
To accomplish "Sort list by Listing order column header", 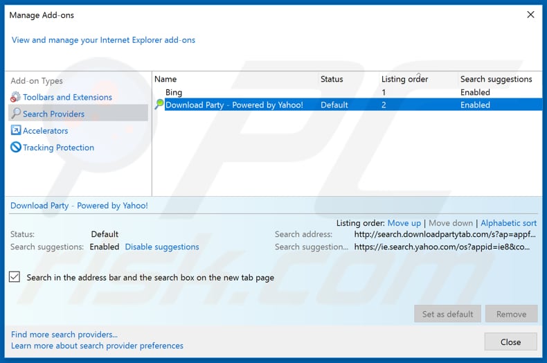I will [404, 79].
